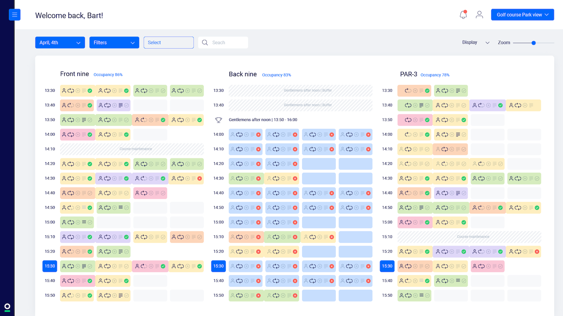Adjust the Zoom slider handle

click(x=534, y=43)
